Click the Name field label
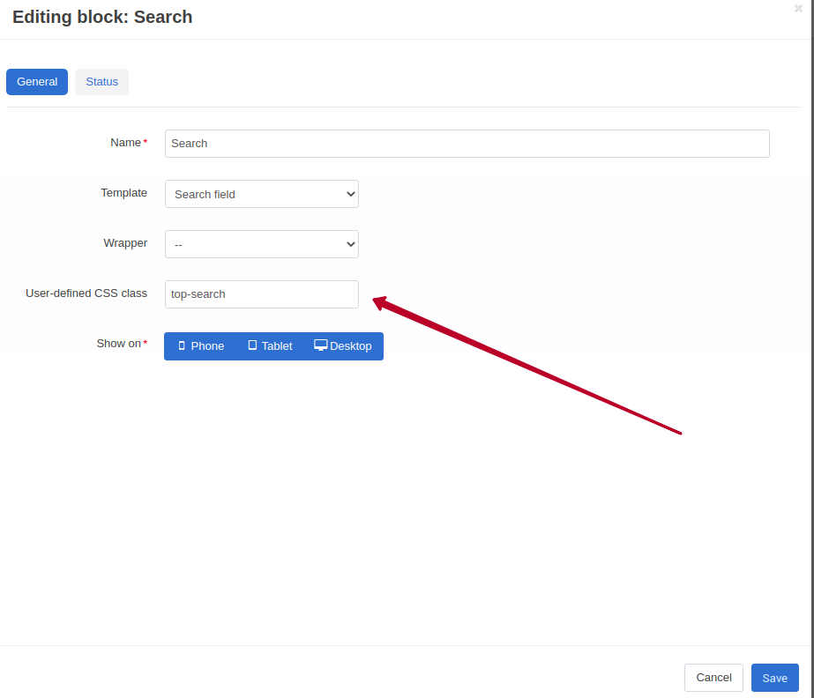The width and height of the screenshot is (814, 698). (x=125, y=143)
